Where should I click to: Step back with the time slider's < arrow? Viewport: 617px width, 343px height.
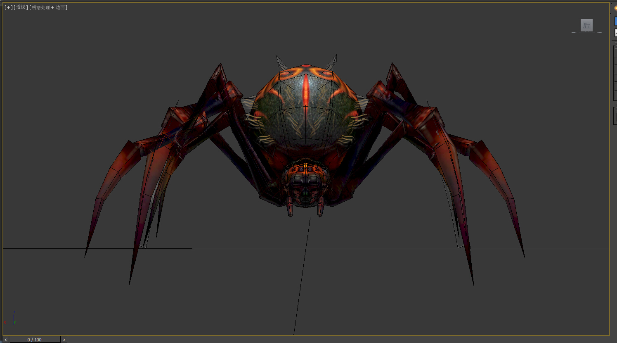tap(6, 340)
